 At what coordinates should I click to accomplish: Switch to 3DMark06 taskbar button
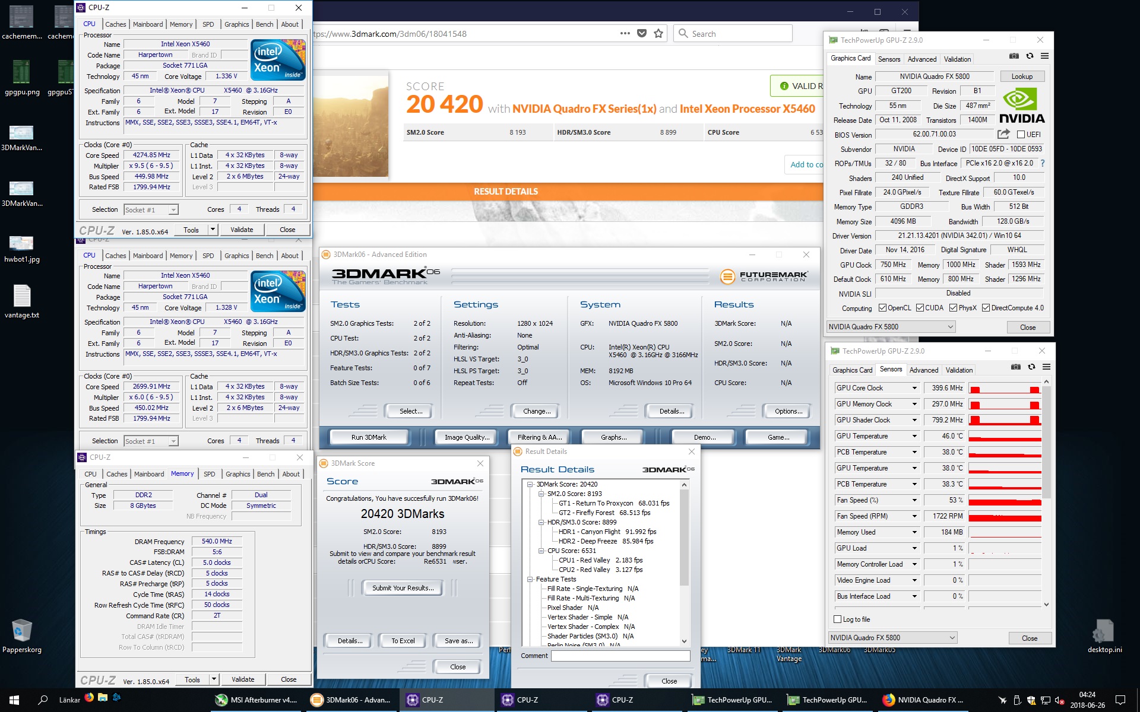pyautogui.click(x=352, y=700)
